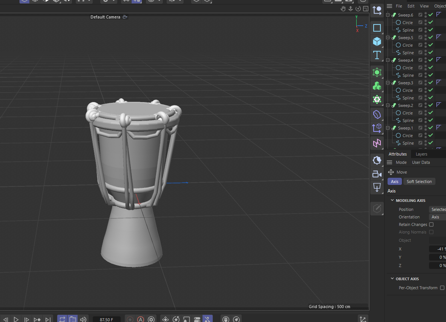Open the keying settings gear icon
The height and width of the screenshot is (322, 446).
click(151, 319)
